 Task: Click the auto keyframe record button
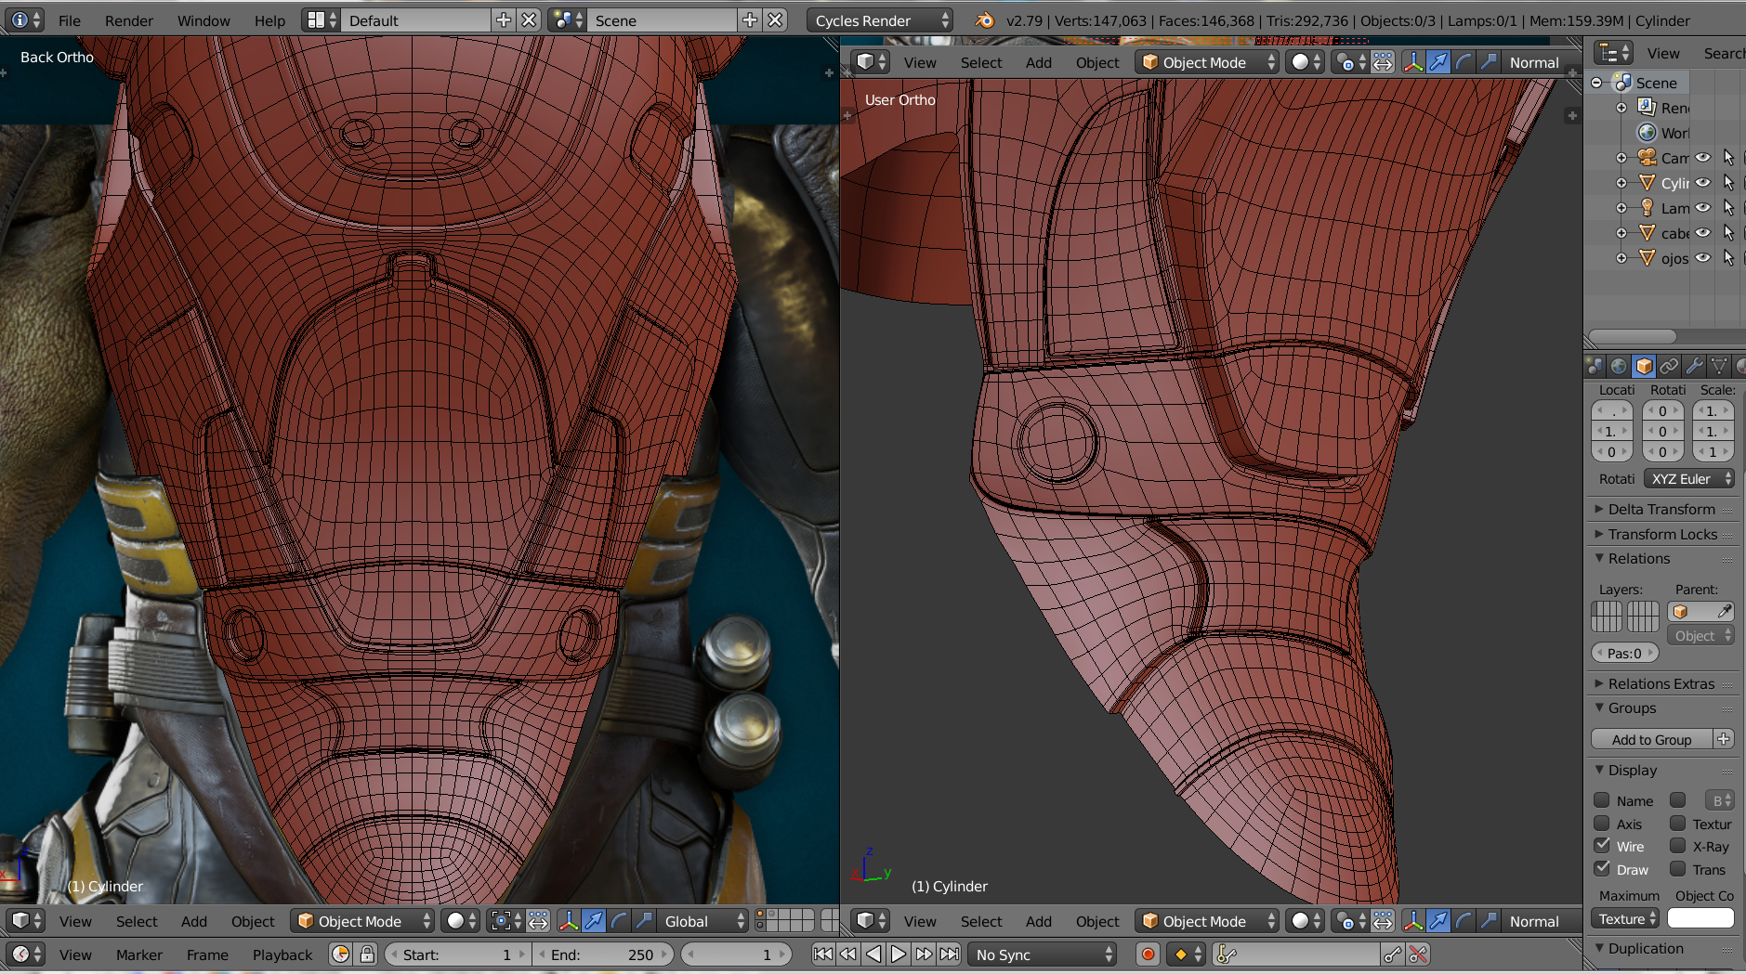(x=1148, y=954)
